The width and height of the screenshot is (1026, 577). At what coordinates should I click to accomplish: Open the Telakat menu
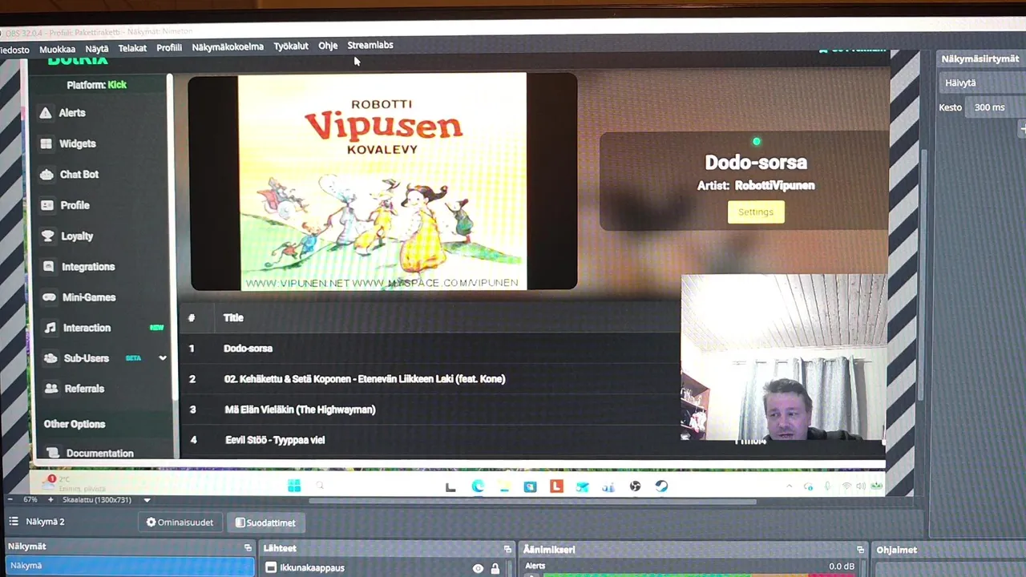click(x=132, y=48)
